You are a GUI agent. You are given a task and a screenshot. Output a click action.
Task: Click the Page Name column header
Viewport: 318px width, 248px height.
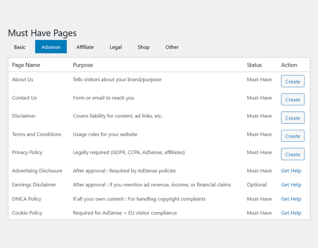click(26, 65)
